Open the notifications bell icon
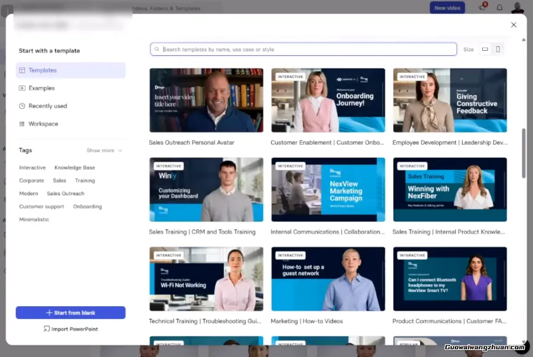 (499, 8)
